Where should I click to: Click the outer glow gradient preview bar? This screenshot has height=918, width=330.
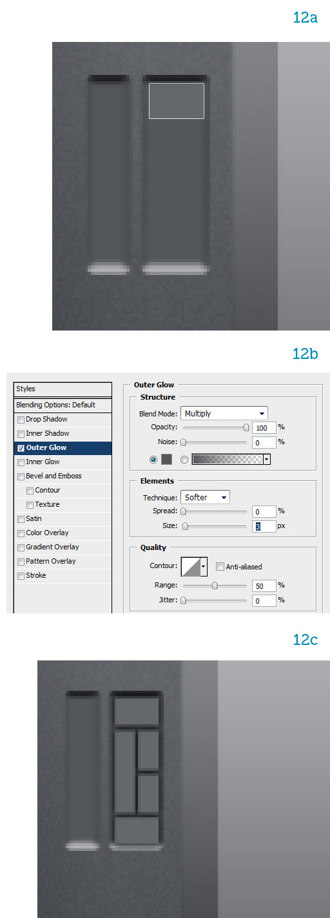click(x=228, y=459)
